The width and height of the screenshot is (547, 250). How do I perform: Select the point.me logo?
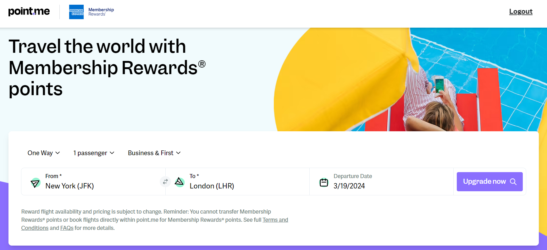29,11
